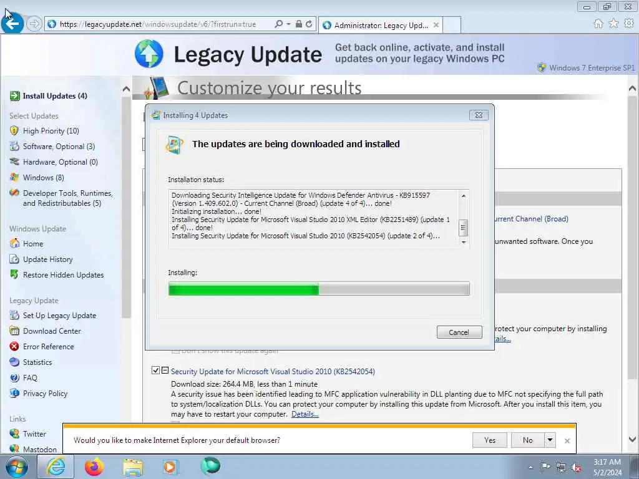Click the Legacy Update globe logo
The image size is (639, 479).
(149, 54)
